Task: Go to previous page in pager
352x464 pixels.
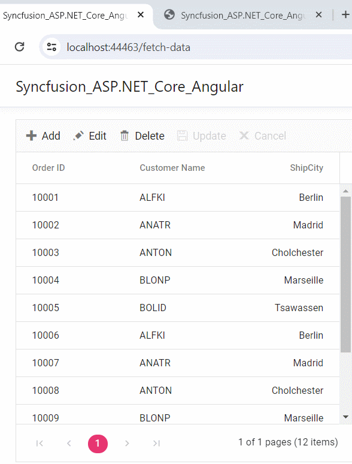Action: (x=69, y=443)
